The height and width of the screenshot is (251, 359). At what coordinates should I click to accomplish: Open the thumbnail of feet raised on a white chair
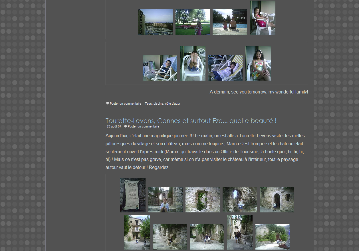192,63
